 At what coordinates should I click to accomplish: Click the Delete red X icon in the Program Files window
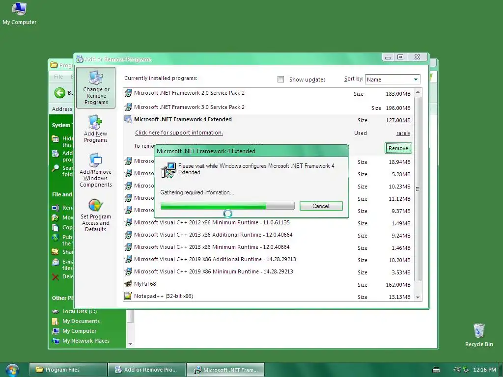click(56, 277)
